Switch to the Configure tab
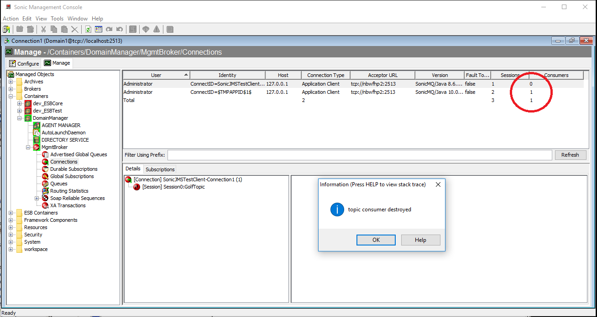The image size is (597, 317). coord(24,63)
